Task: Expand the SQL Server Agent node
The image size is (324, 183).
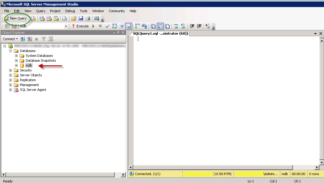Action: 11,90
